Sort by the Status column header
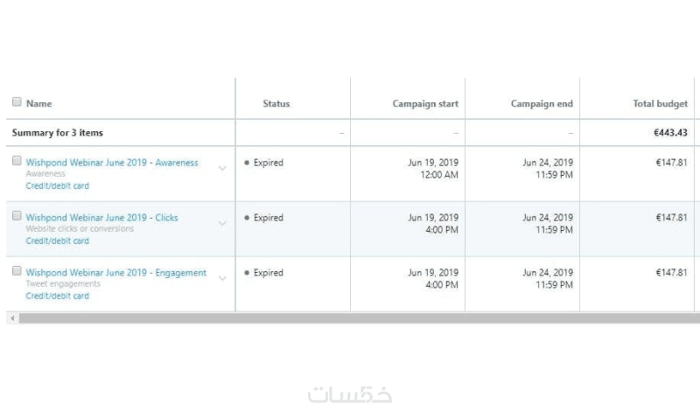The image size is (700, 411). [276, 103]
